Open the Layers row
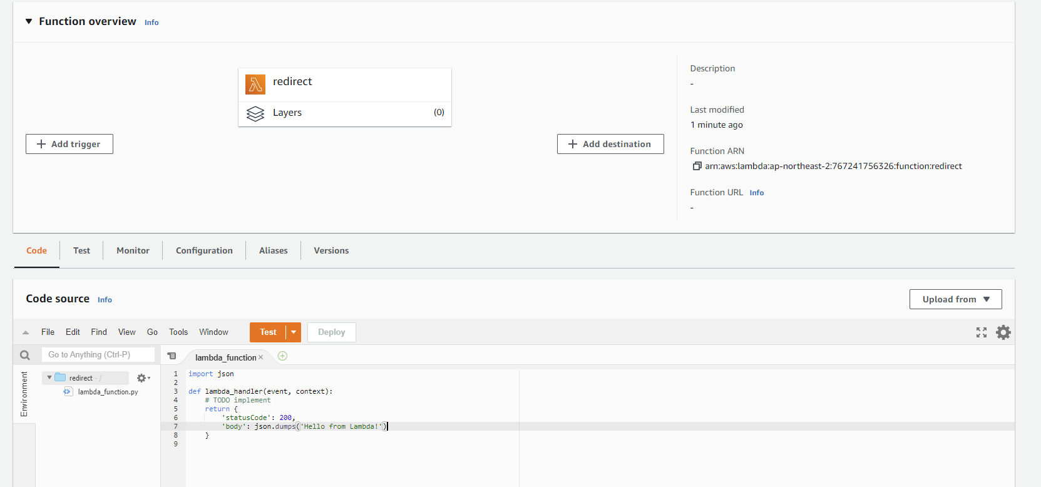 [x=345, y=113]
